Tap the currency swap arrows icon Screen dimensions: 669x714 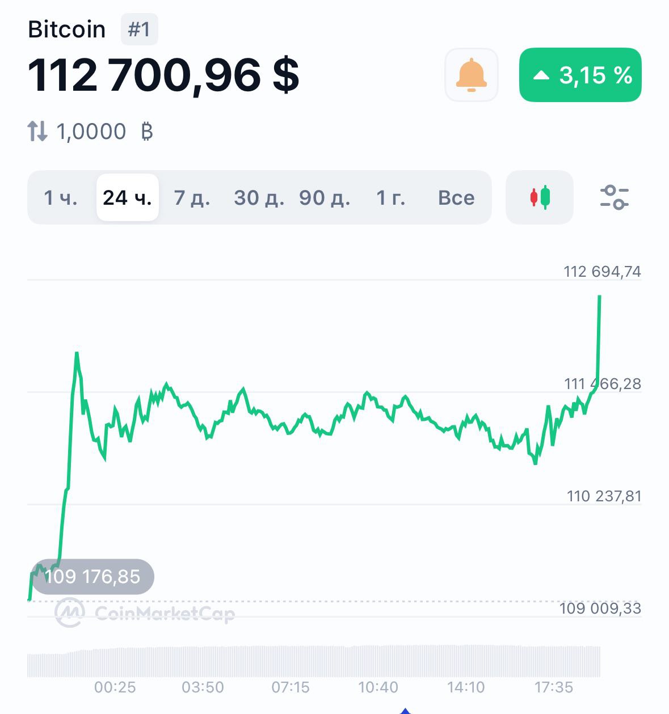tap(37, 132)
